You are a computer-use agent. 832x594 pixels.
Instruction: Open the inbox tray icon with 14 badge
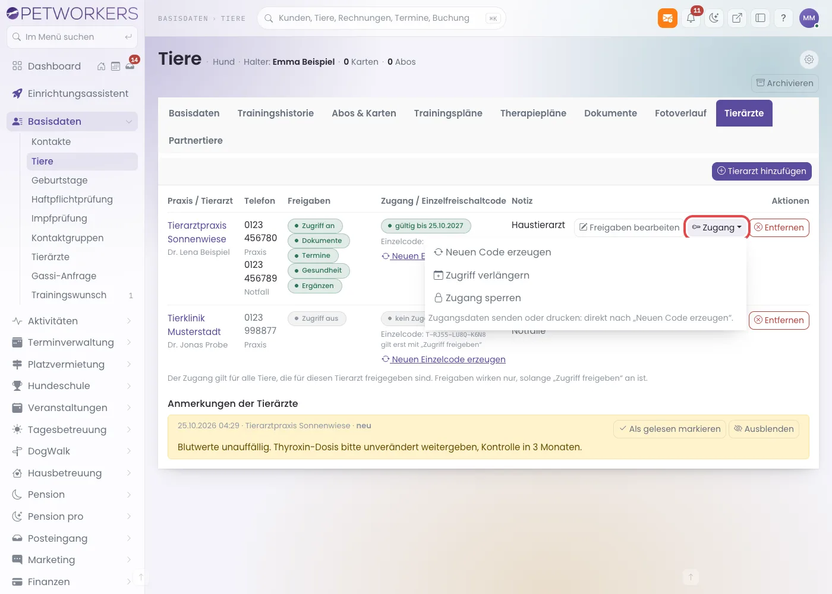130,66
